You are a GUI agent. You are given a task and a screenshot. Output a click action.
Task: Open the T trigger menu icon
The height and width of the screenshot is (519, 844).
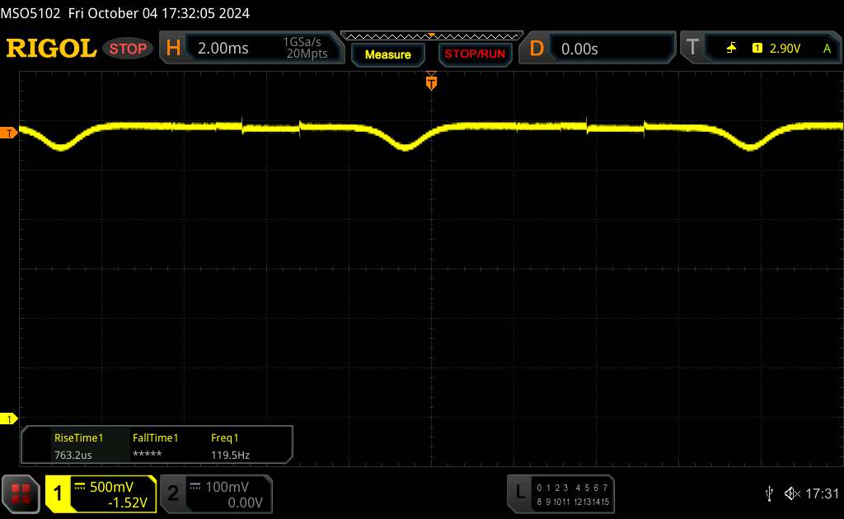pos(692,47)
